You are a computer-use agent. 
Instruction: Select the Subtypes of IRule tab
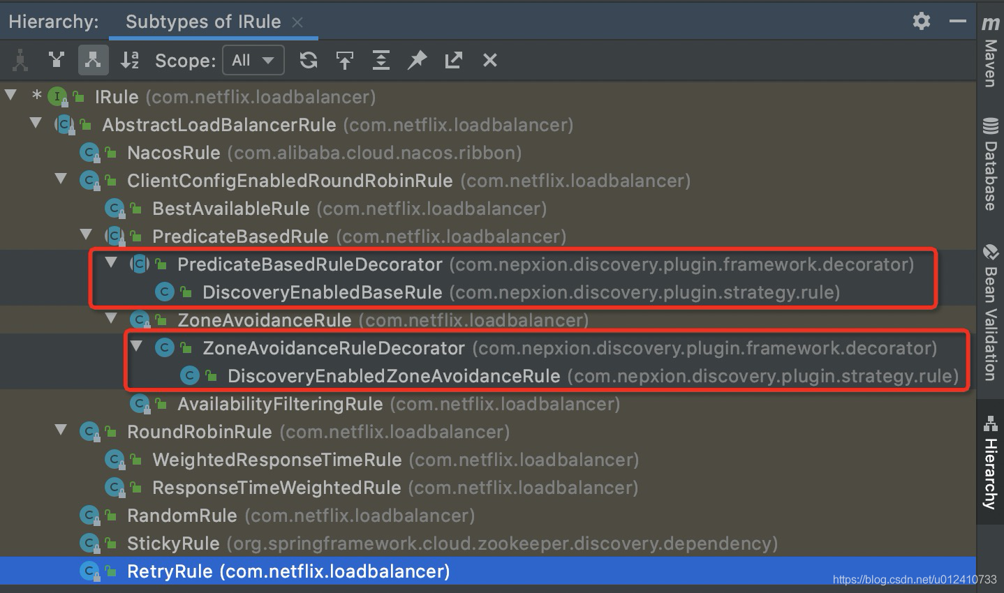(x=203, y=22)
